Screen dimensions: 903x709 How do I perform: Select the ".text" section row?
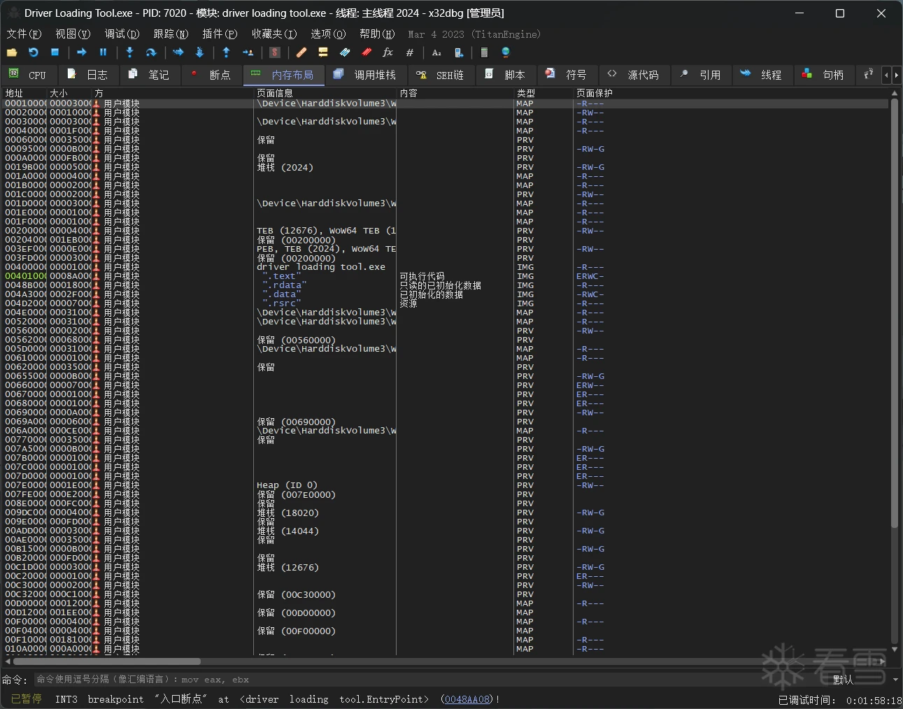446,276
